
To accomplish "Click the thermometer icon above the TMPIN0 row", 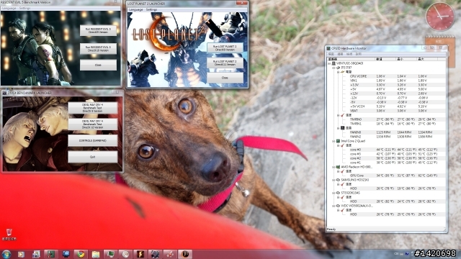I will (343, 115).
